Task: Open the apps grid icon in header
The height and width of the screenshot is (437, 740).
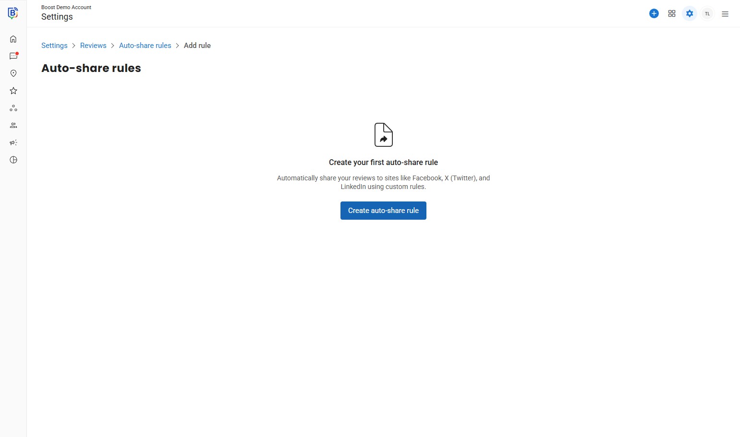Action: click(672, 14)
